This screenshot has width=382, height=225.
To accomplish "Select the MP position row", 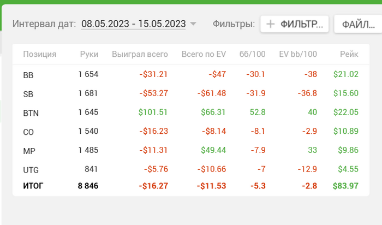I will point(29,151).
